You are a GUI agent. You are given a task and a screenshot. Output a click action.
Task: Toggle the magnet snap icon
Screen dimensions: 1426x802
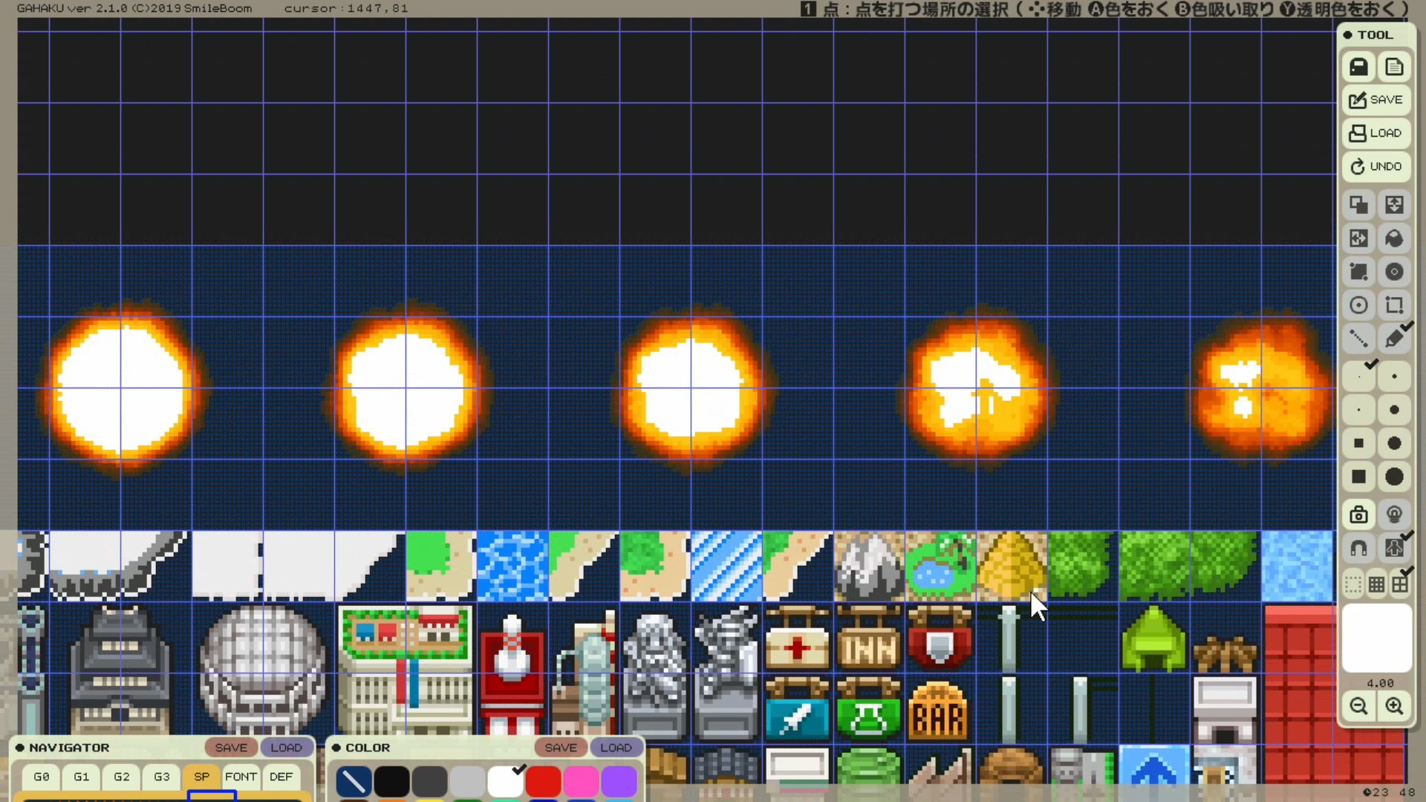[1358, 548]
